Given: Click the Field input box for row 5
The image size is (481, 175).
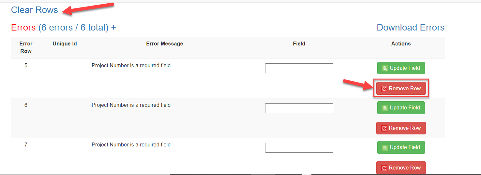Looking at the screenshot, I should (299, 68).
